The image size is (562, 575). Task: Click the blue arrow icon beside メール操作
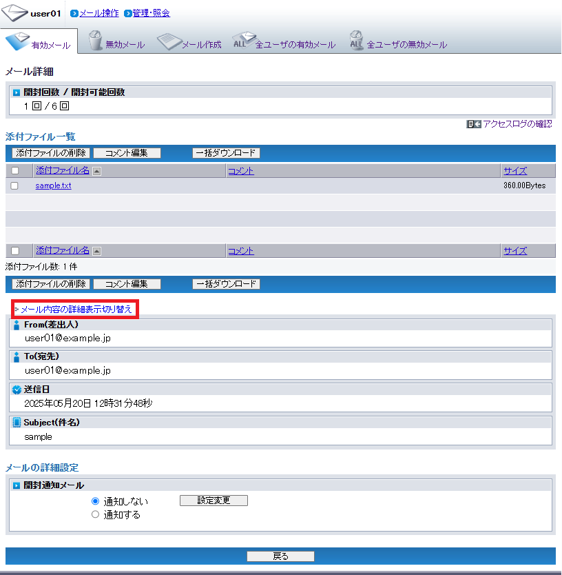pyautogui.click(x=74, y=14)
